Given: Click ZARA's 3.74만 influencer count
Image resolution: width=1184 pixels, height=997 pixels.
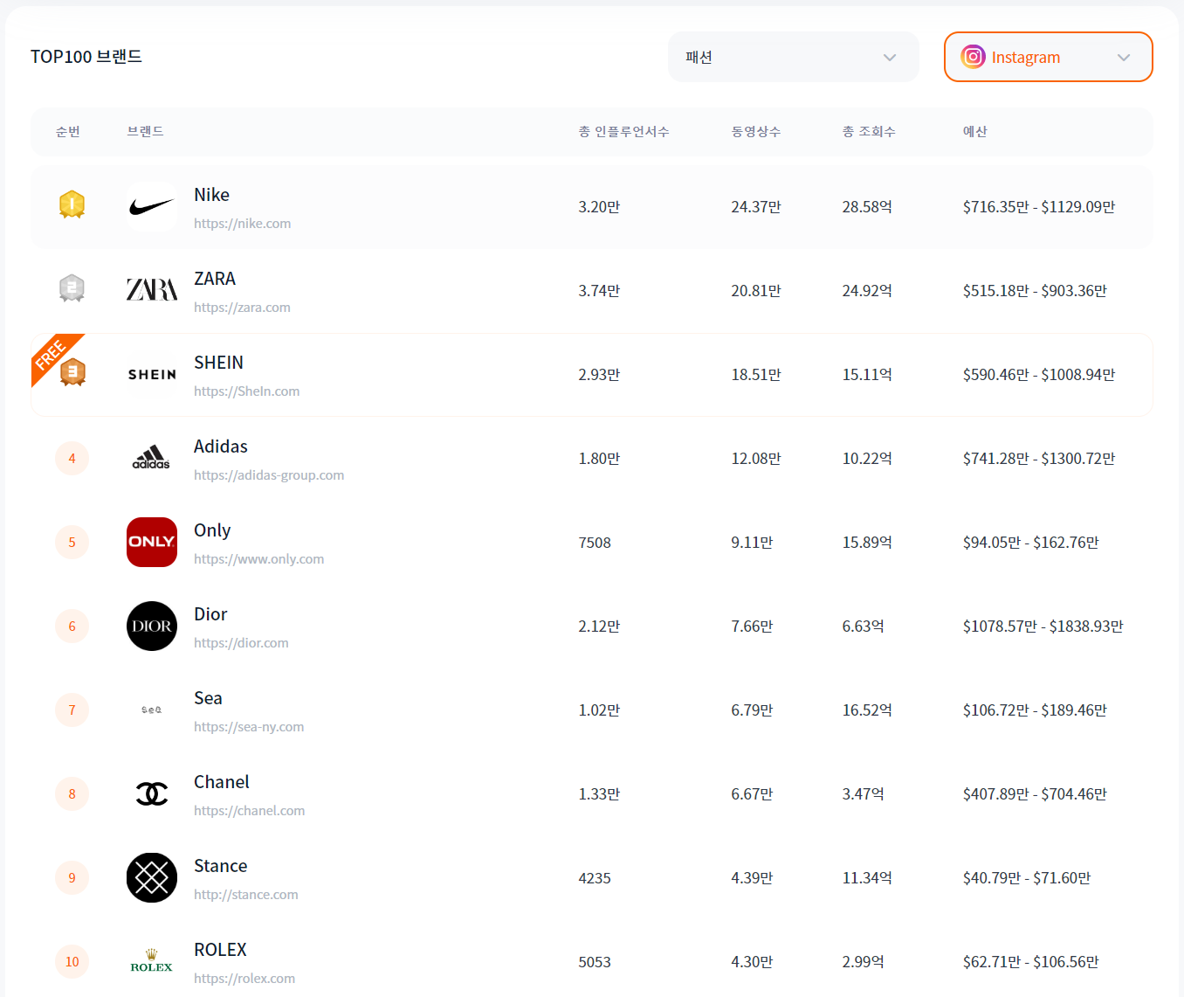Looking at the screenshot, I should [x=599, y=291].
